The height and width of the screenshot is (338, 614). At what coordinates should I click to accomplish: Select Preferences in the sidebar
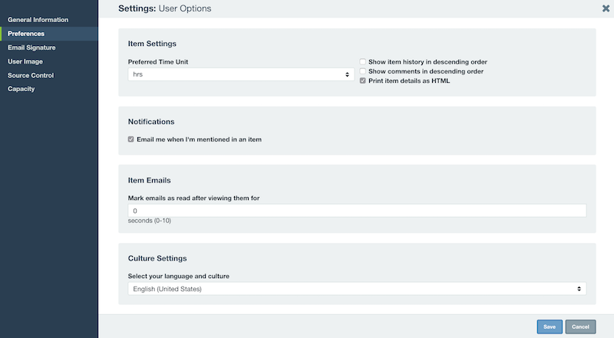pyautogui.click(x=26, y=34)
